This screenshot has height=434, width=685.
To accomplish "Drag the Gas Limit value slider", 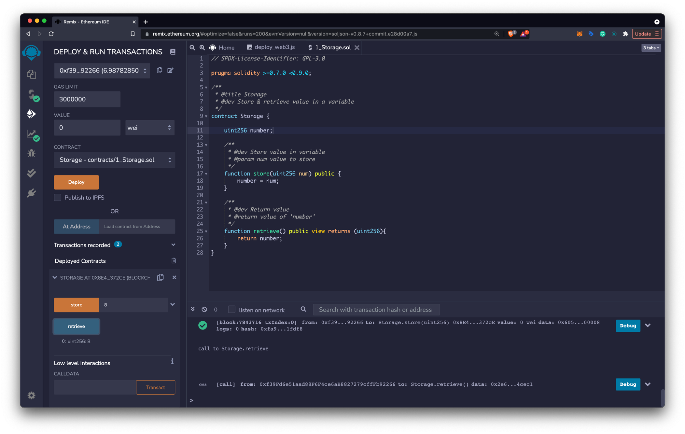I will click(87, 99).
